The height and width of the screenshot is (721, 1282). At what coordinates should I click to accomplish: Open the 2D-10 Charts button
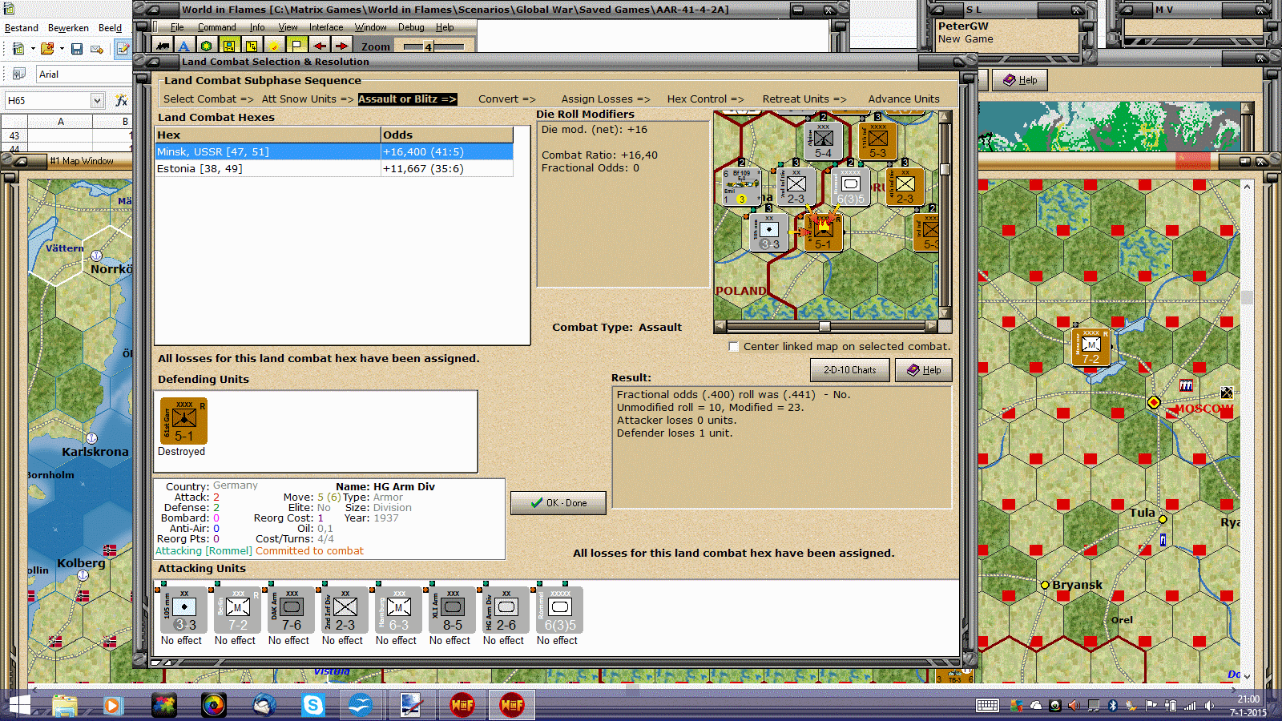(850, 370)
